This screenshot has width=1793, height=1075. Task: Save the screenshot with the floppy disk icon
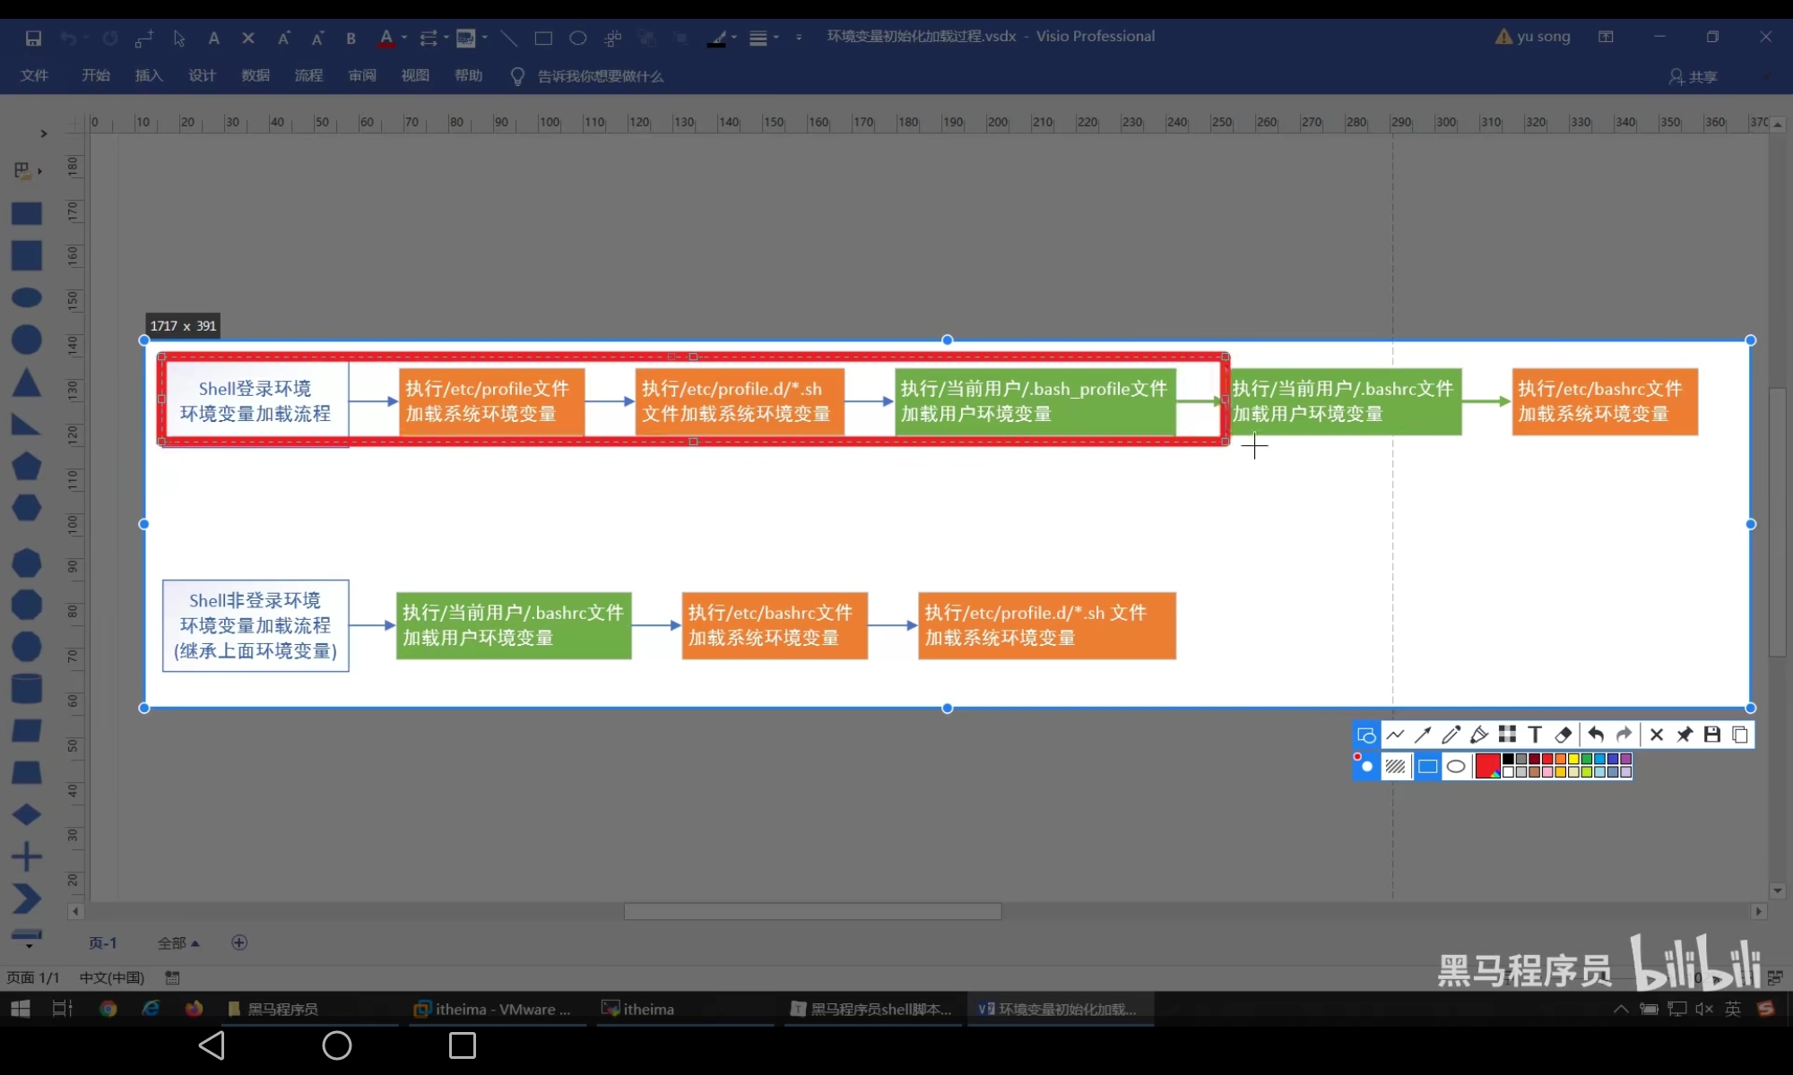pyautogui.click(x=1712, y=735)
